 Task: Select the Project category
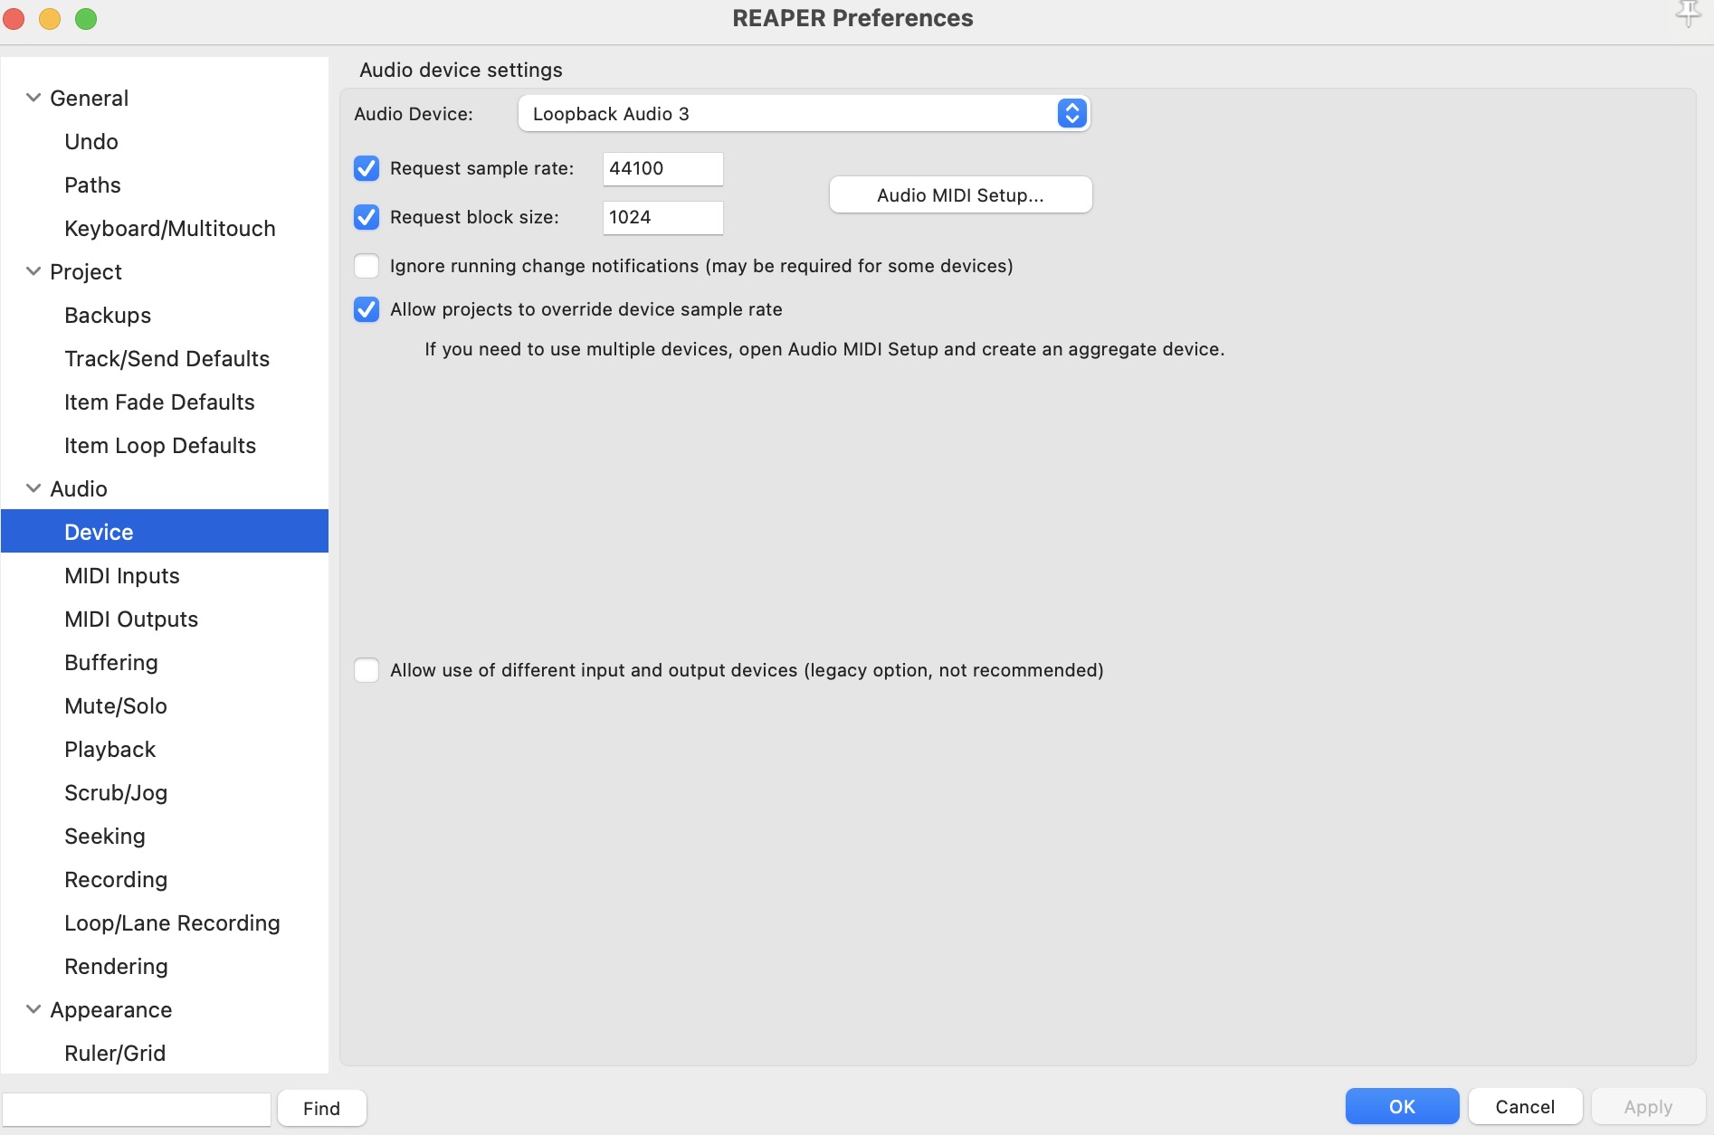(x=86, y=271)
